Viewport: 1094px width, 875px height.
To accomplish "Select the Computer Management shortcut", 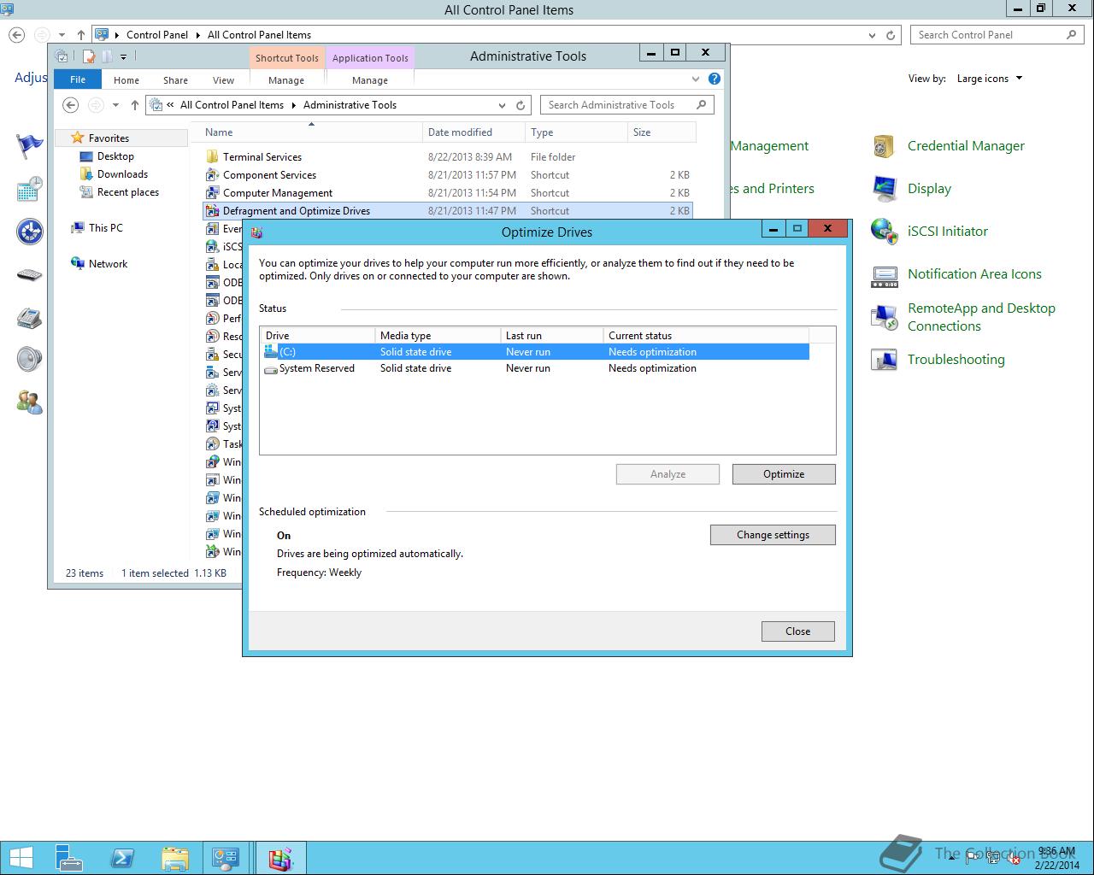I will pyautogui.click(x=448, y=193).
